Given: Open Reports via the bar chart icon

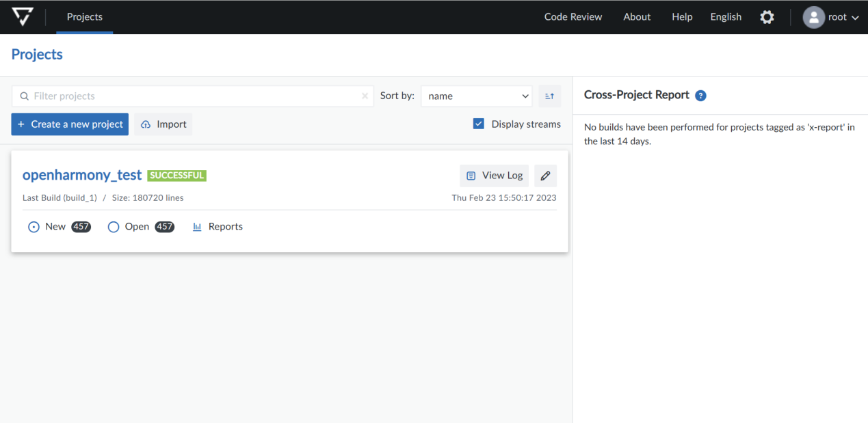Looking at the screenshot, I should (x=197, y=227).
